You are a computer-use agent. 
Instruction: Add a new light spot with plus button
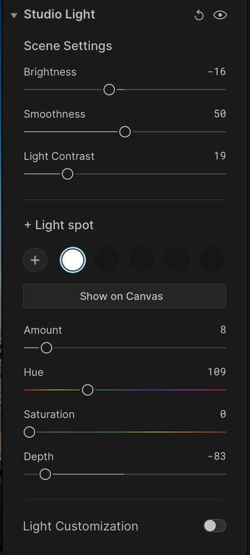[x=35, y=260]
